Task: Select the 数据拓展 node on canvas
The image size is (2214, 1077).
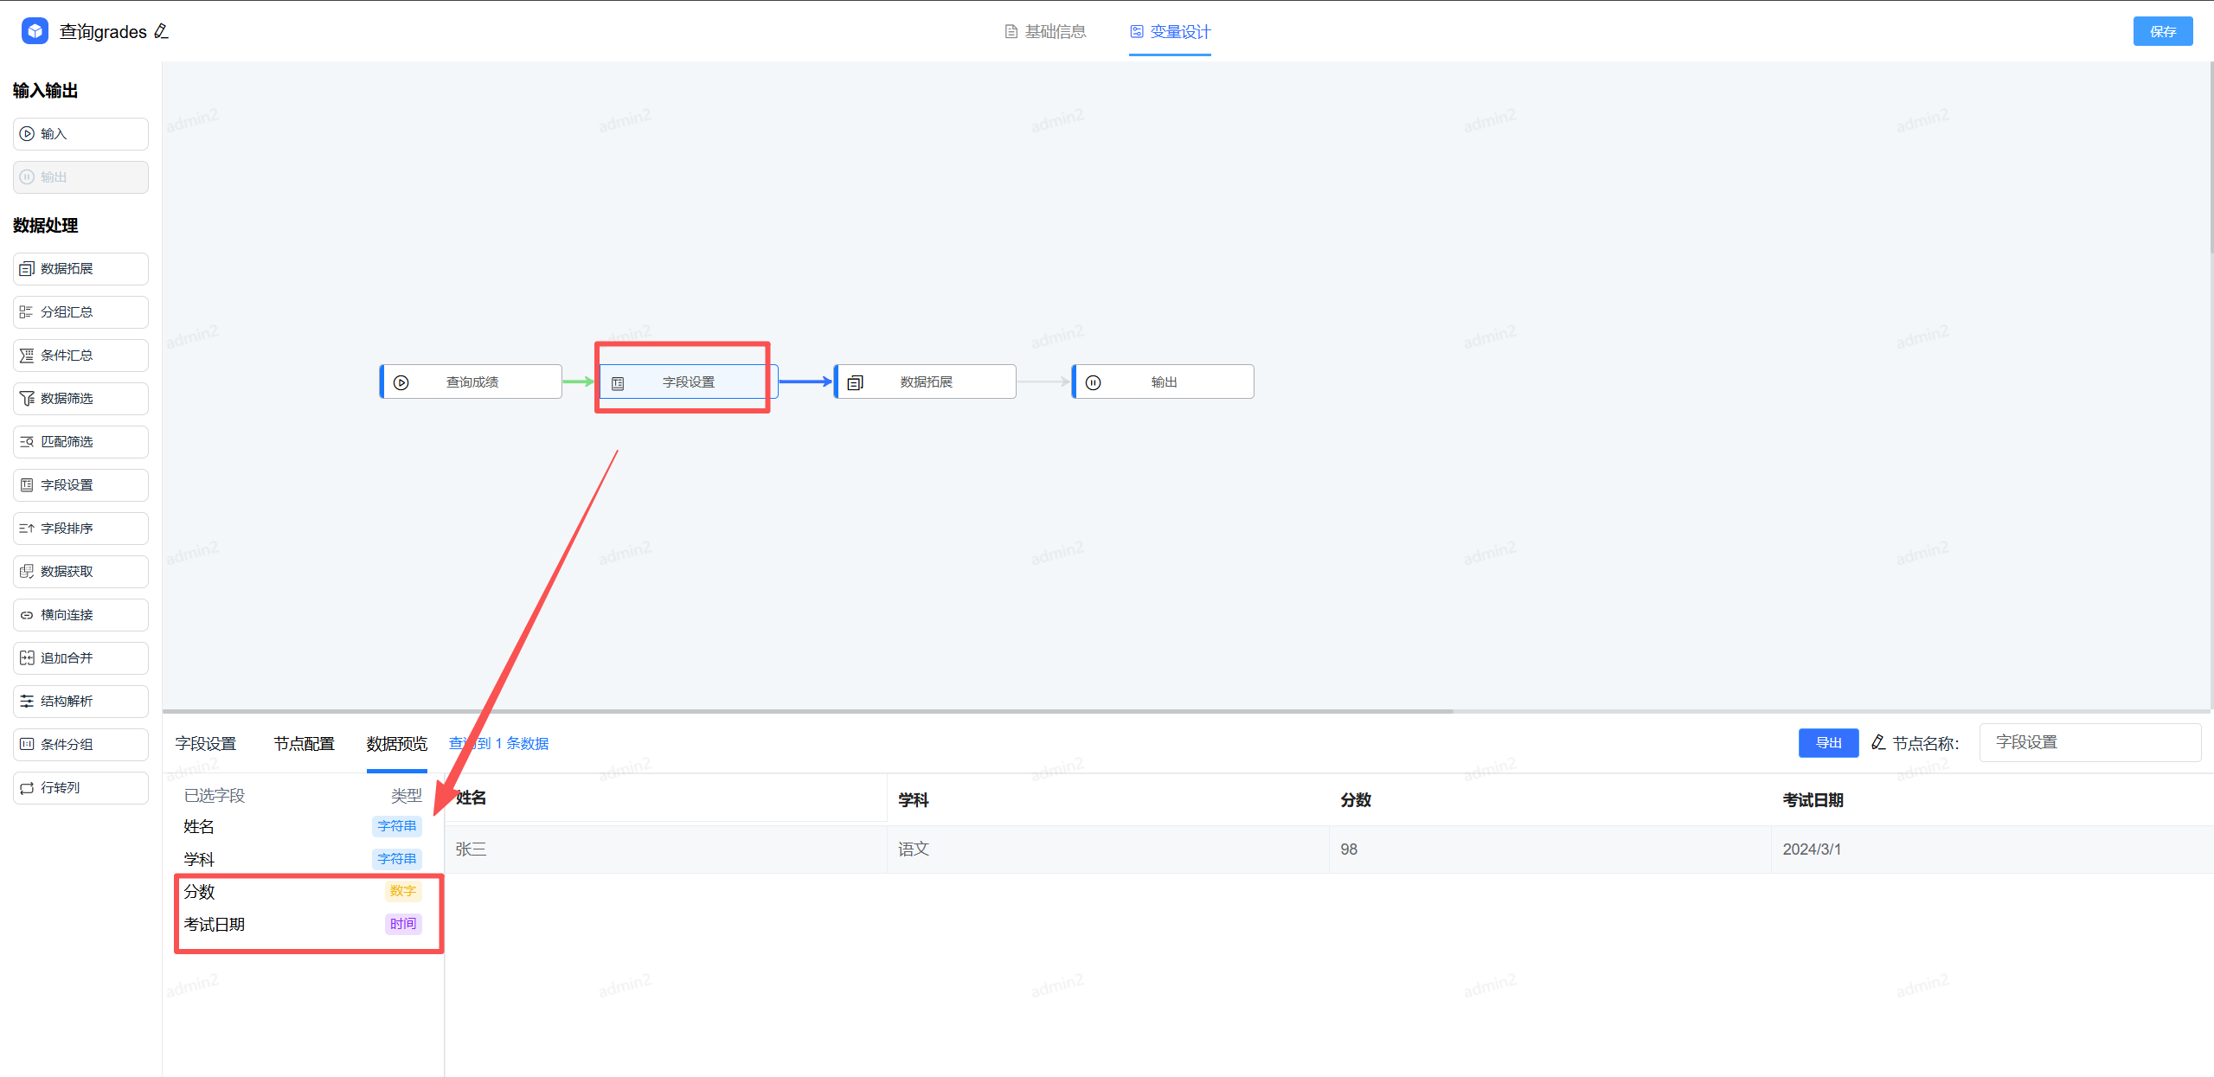Action: [925, 381]
